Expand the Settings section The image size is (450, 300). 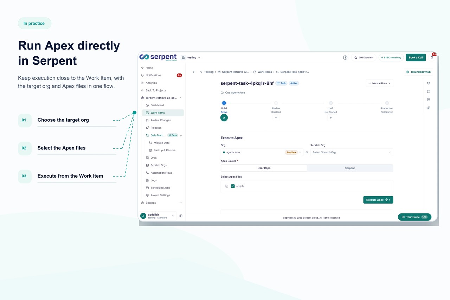click(181, 203)
